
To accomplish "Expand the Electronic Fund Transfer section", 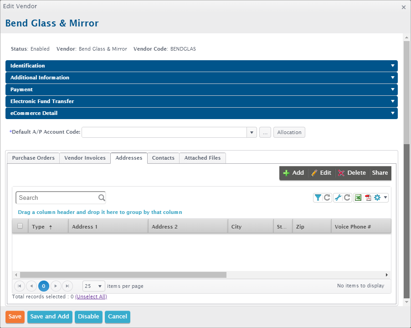I will click(x=201, y=101).
